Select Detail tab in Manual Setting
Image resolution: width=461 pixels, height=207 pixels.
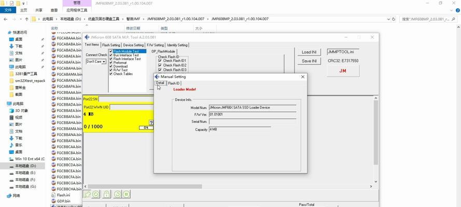160,83
